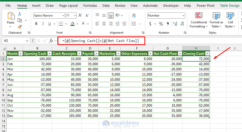Open Net Cash Flow filter dropdown

(180, 54)
